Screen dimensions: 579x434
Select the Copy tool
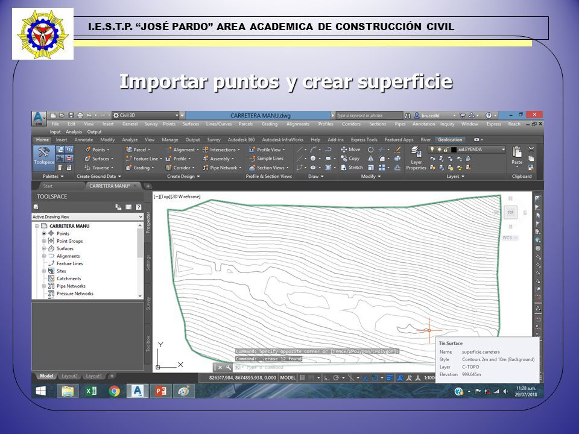click(x=350, y=159)
